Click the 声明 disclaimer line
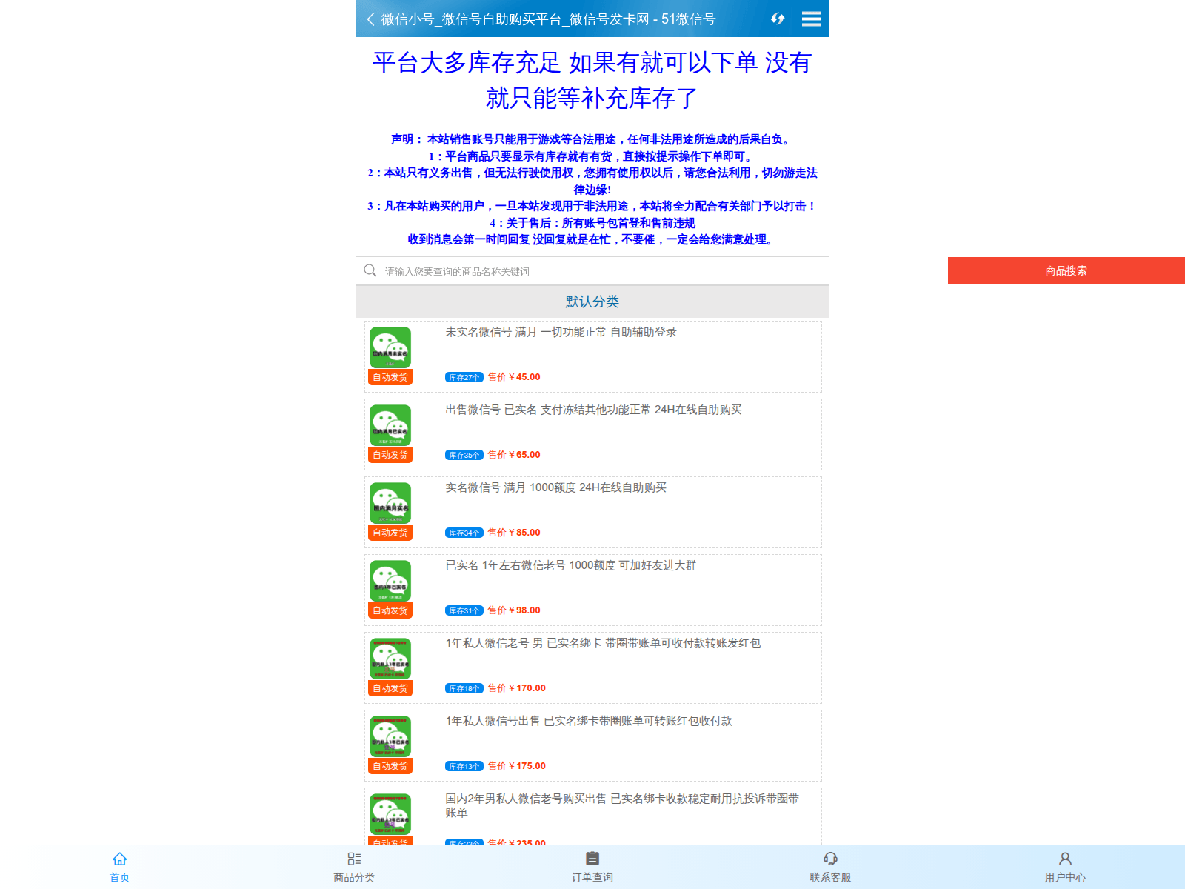 (592, 139)
